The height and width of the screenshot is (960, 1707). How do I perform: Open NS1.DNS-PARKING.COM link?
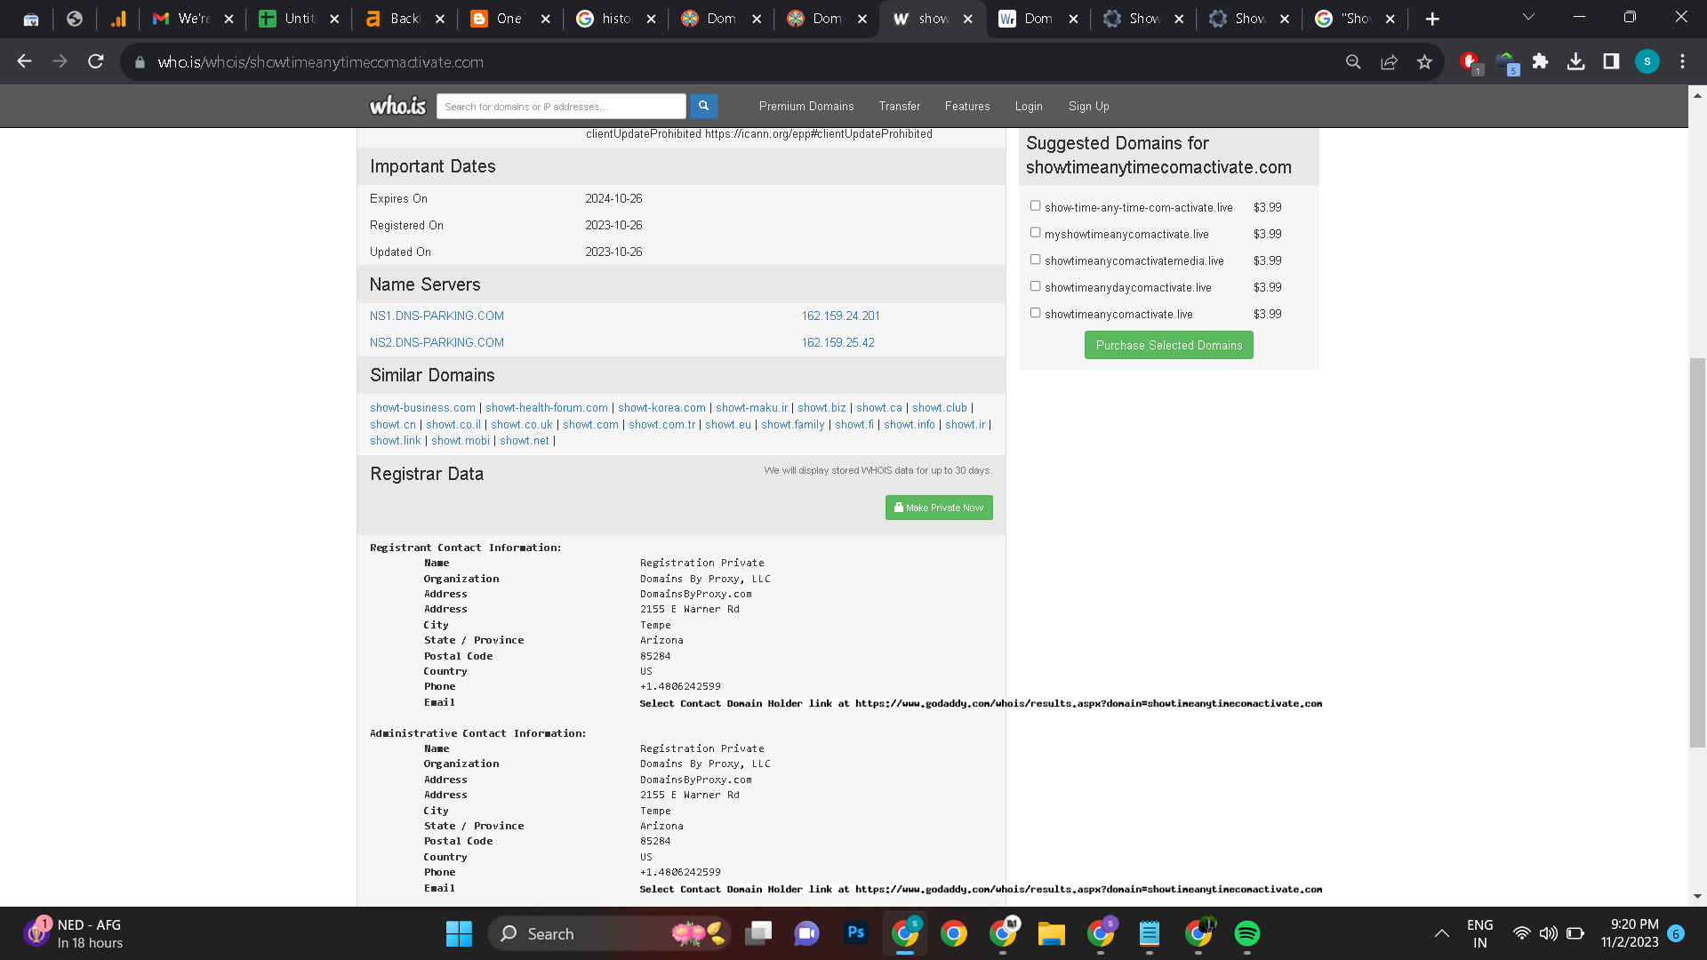coord(437,316)
